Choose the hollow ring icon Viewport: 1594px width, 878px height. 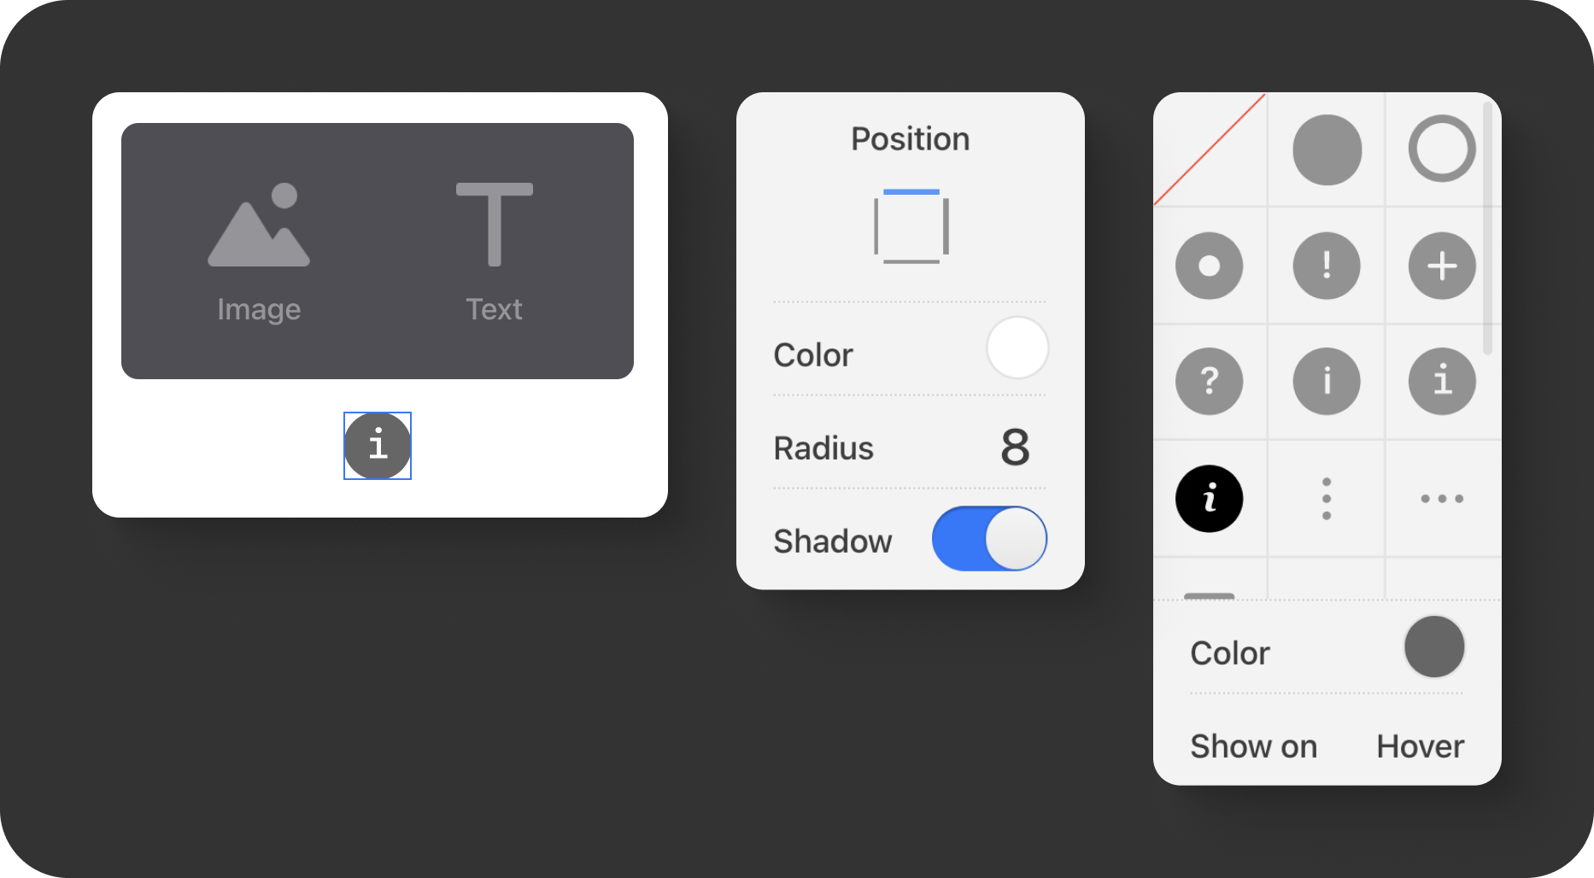(x=1442, y=149)
